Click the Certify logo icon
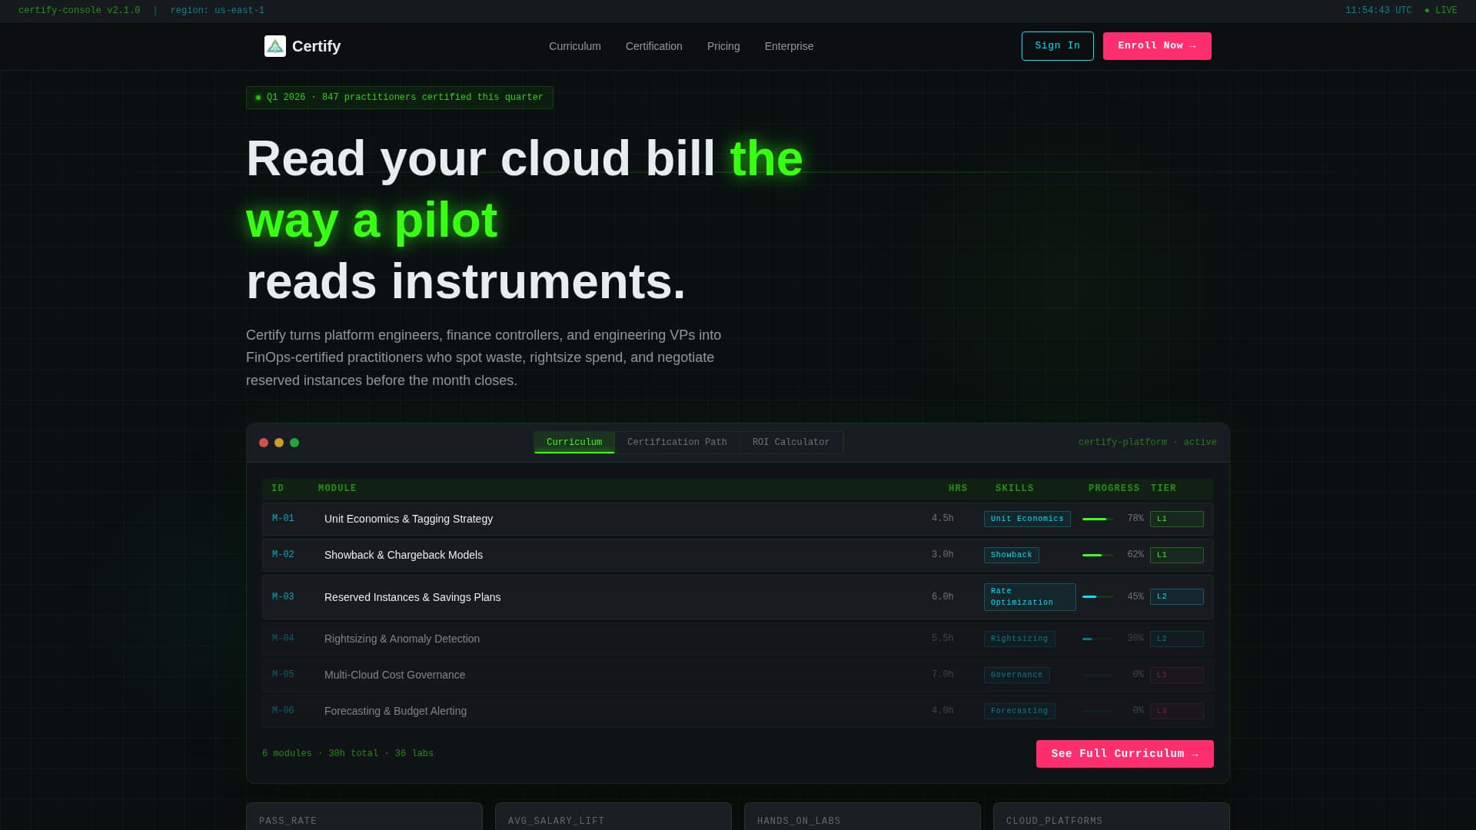The image size is (1476, 830). coord(274,46)
